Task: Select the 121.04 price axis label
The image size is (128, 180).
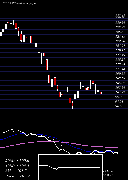Action: point(120,46)
